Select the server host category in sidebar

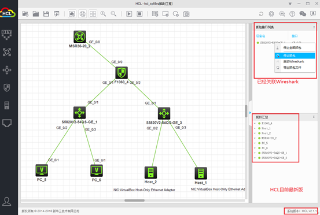(7, 105)
